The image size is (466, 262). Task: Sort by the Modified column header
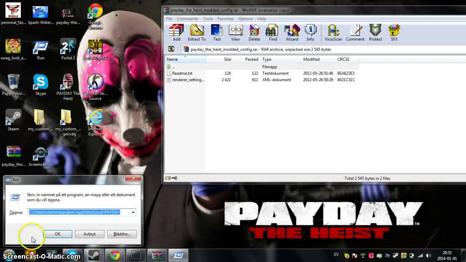coord(318,59)
